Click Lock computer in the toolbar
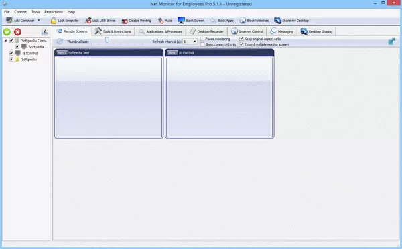402x249 pixels. (64, 21)
